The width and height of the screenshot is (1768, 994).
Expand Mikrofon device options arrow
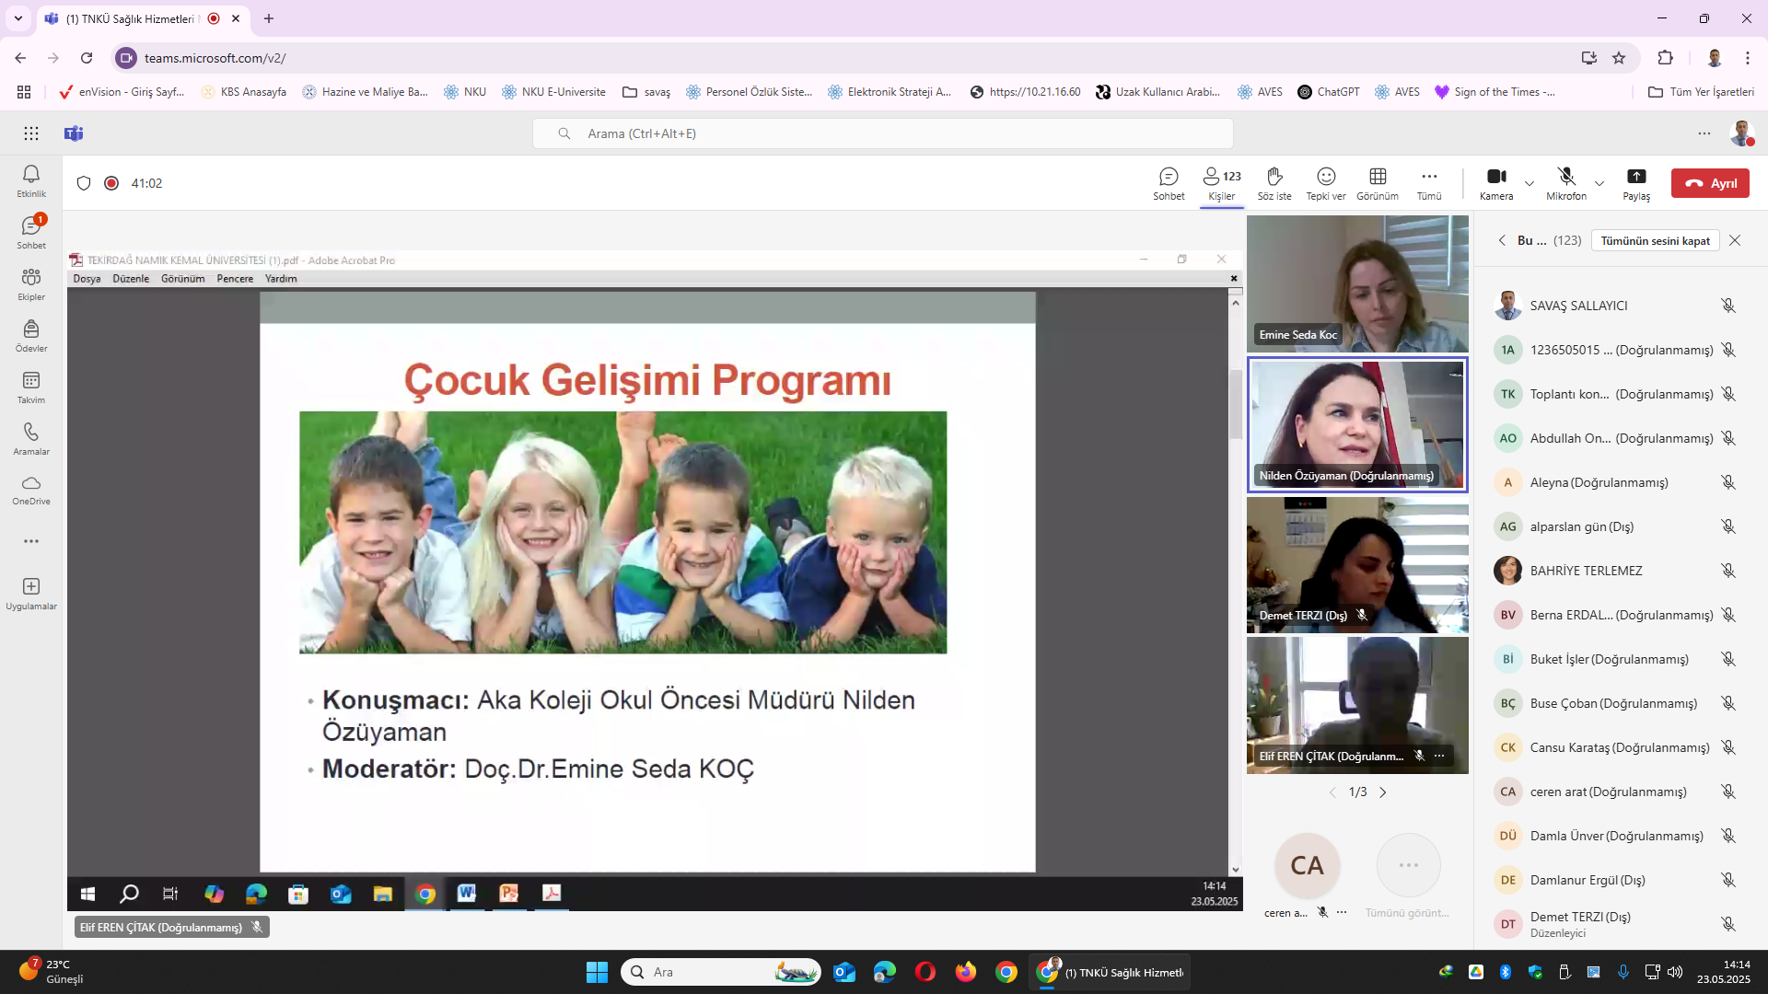1599,183
